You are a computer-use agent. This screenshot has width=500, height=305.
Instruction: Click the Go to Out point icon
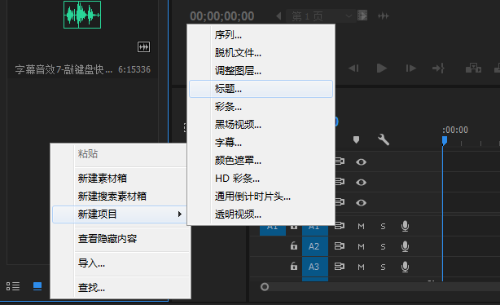tap(438, 69)
